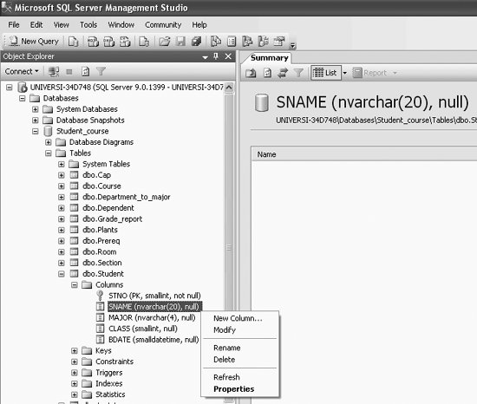Screen dimensions: 477x404
Task: Open the Tools menu
Action: click(88, 25)
